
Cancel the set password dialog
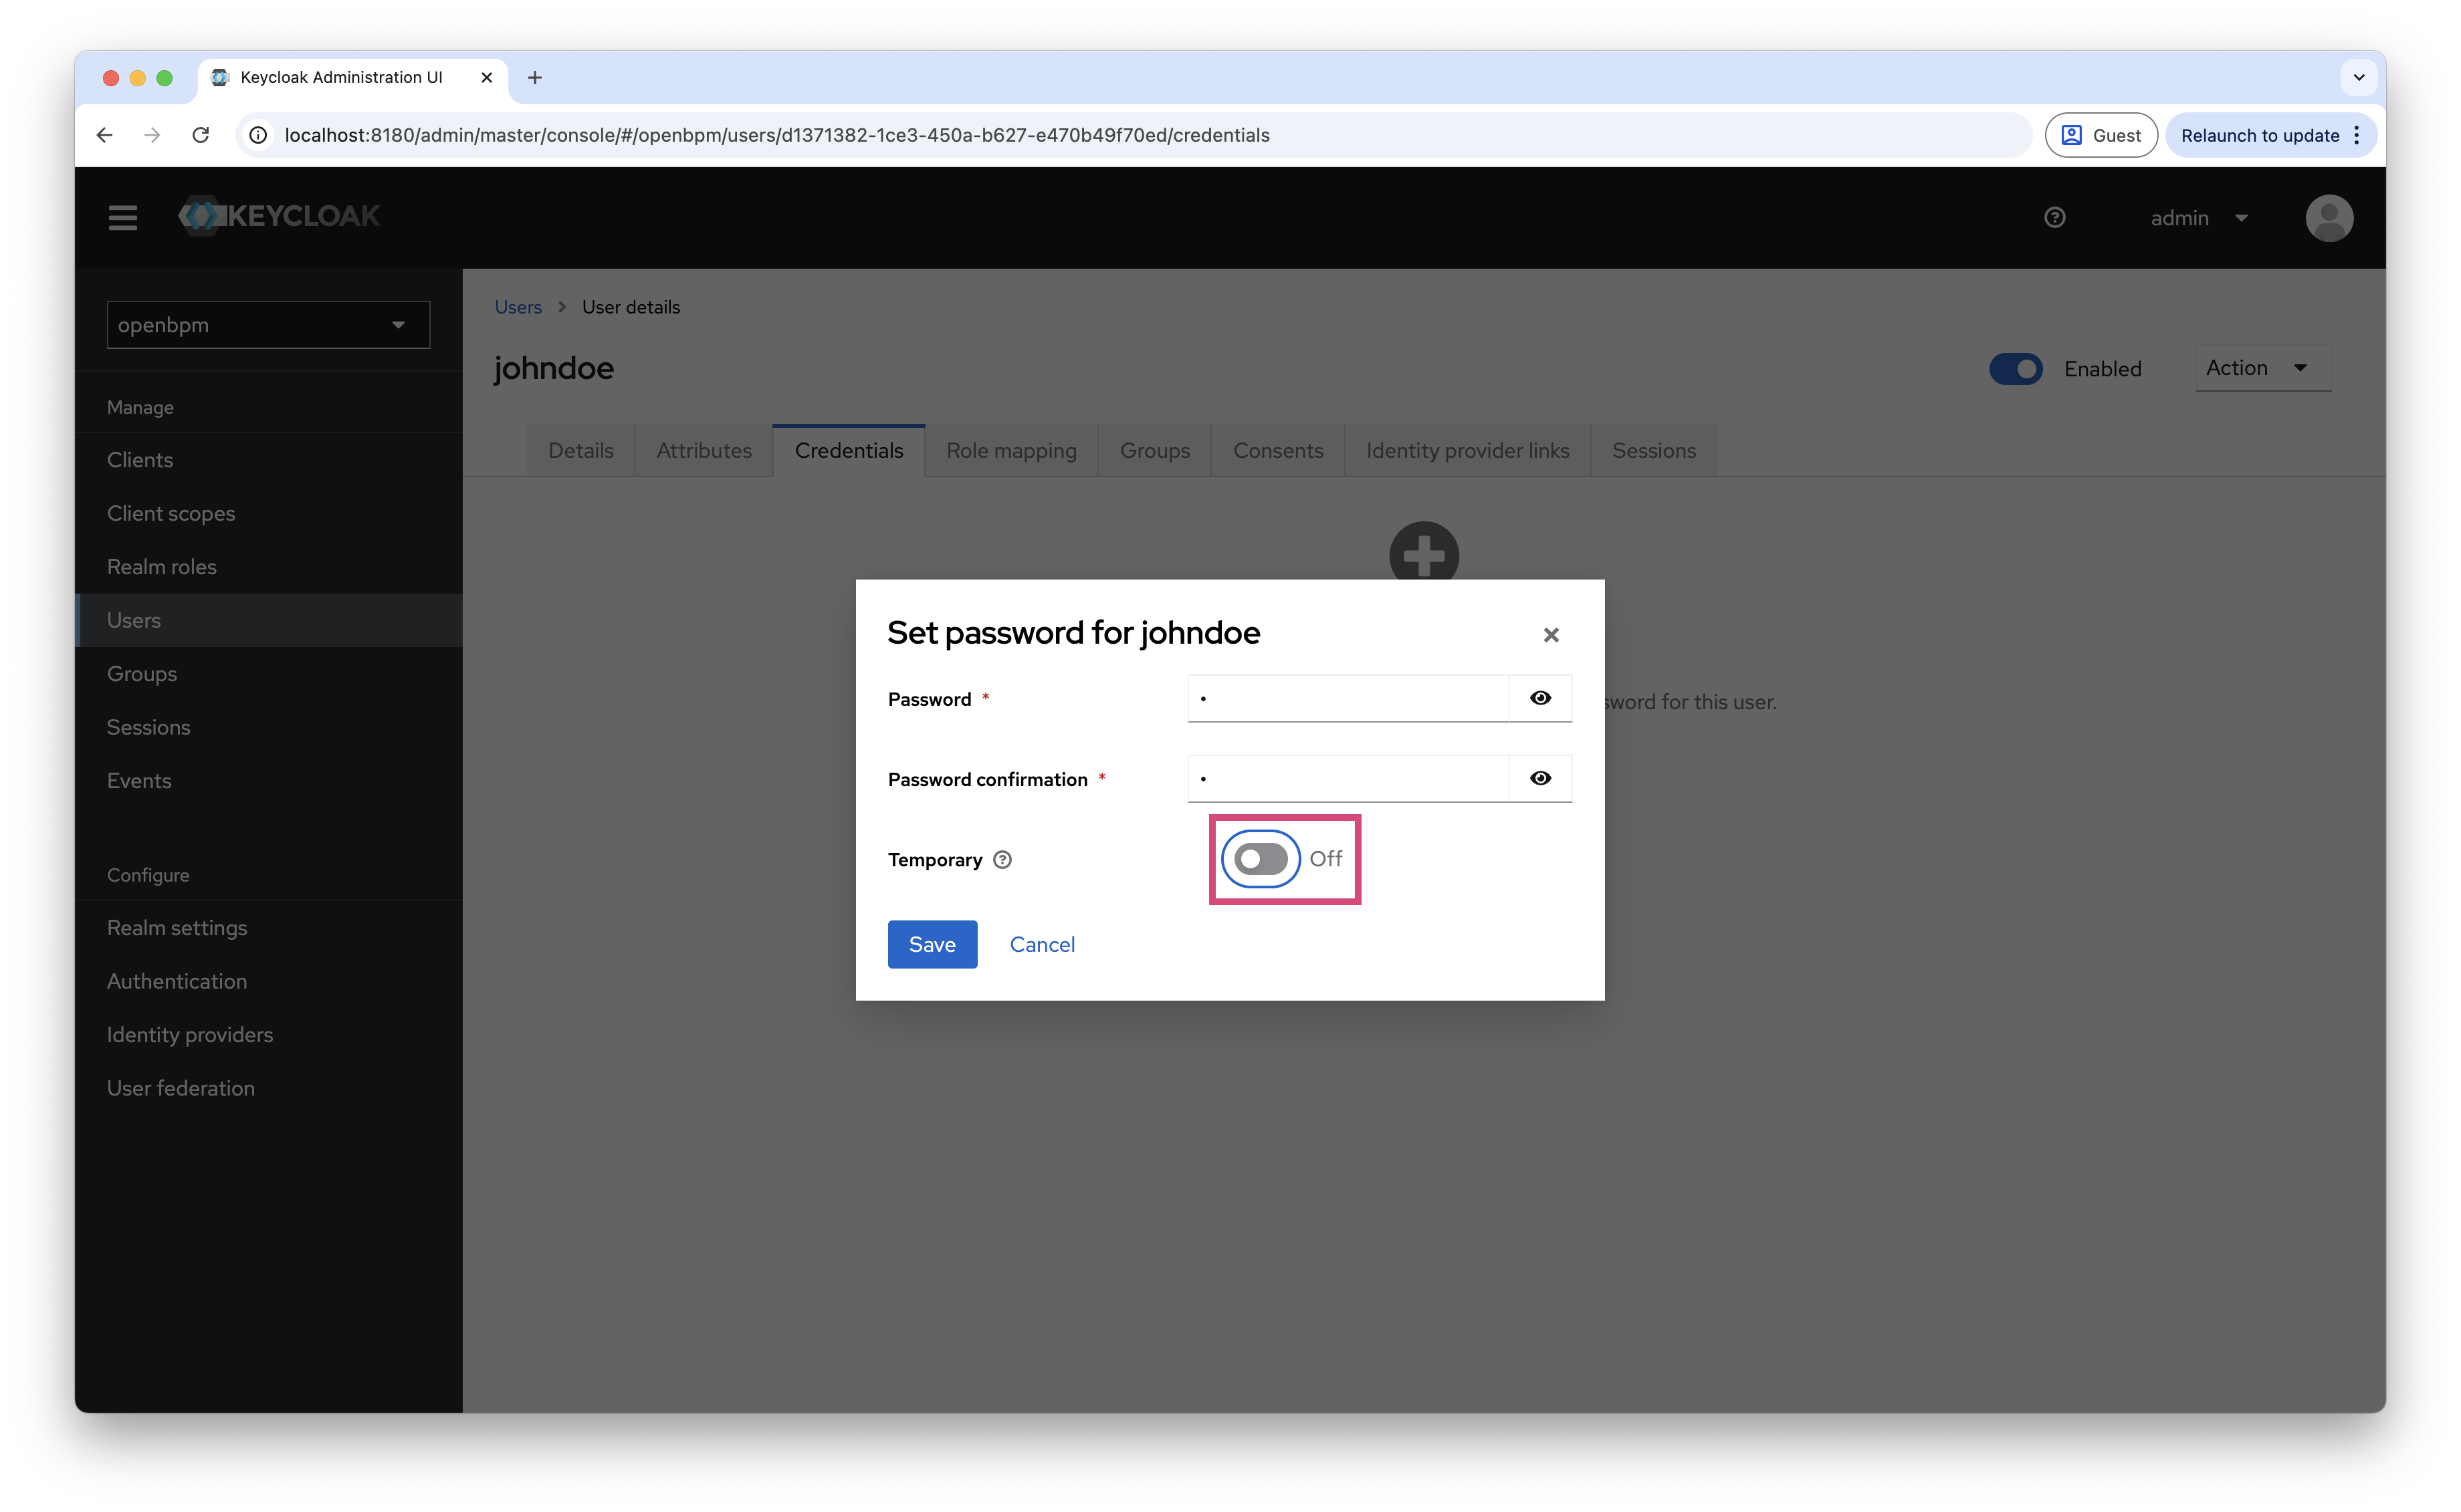click(x=1041, y=944)
